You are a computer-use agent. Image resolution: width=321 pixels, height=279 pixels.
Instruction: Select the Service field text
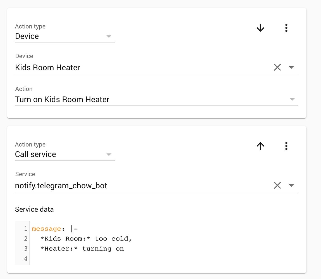[61, 186]
